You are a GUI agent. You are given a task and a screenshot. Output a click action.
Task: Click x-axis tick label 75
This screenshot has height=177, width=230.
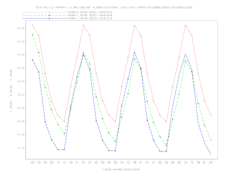[x=192, y=163]
